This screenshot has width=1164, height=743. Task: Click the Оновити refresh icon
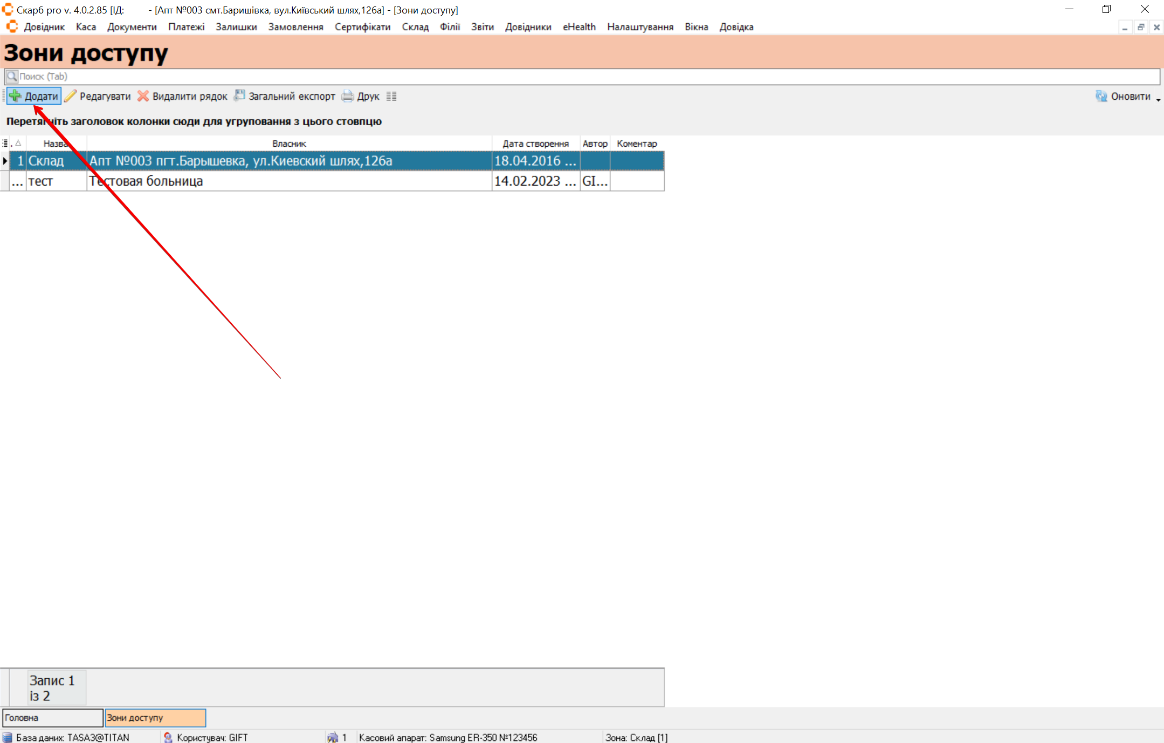pyautogui.click(x=1101, y=96)
